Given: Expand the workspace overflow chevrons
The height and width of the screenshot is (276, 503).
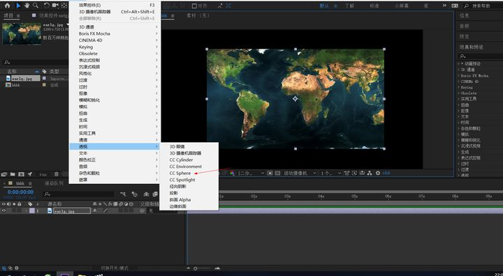Looking at the screenshot, I should pos(444,6).
